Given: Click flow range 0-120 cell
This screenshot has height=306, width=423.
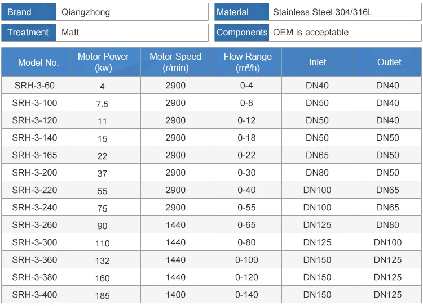Looking at the screenshot, I should click(x=246, y=277).
